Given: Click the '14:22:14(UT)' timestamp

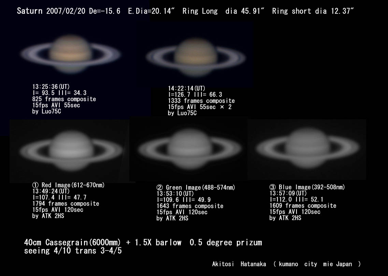Looking at the screenshot, I should point(187,88).
